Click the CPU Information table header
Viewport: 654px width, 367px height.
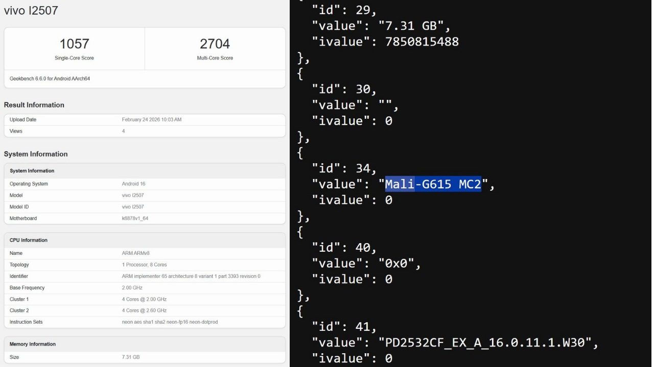29,240
